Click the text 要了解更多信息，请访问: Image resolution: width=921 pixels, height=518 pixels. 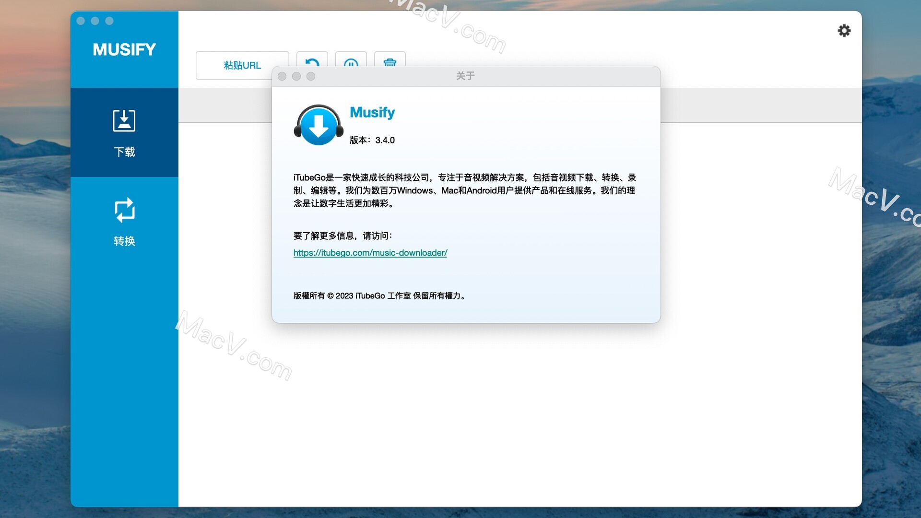point(343,236)
